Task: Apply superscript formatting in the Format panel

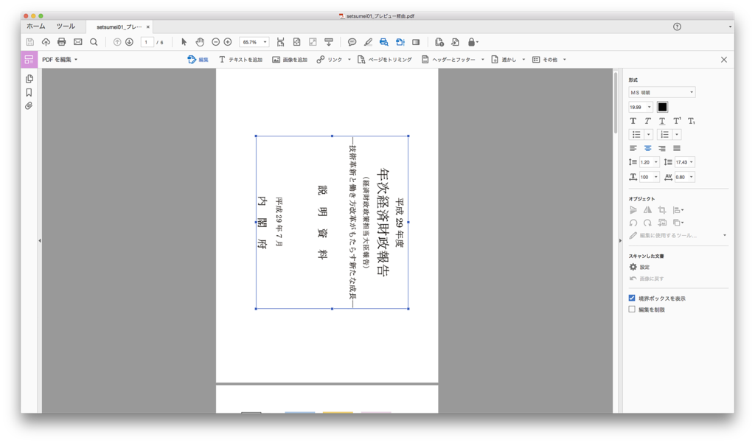Action: coord(676,120)
